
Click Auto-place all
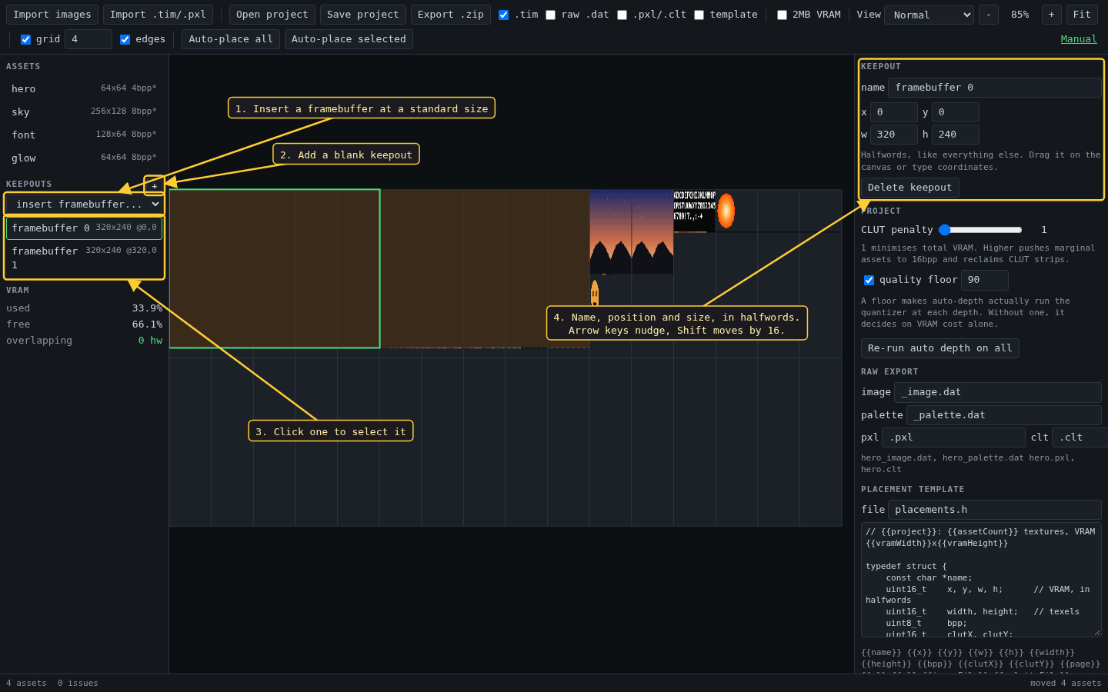click(x=231, y=39)
